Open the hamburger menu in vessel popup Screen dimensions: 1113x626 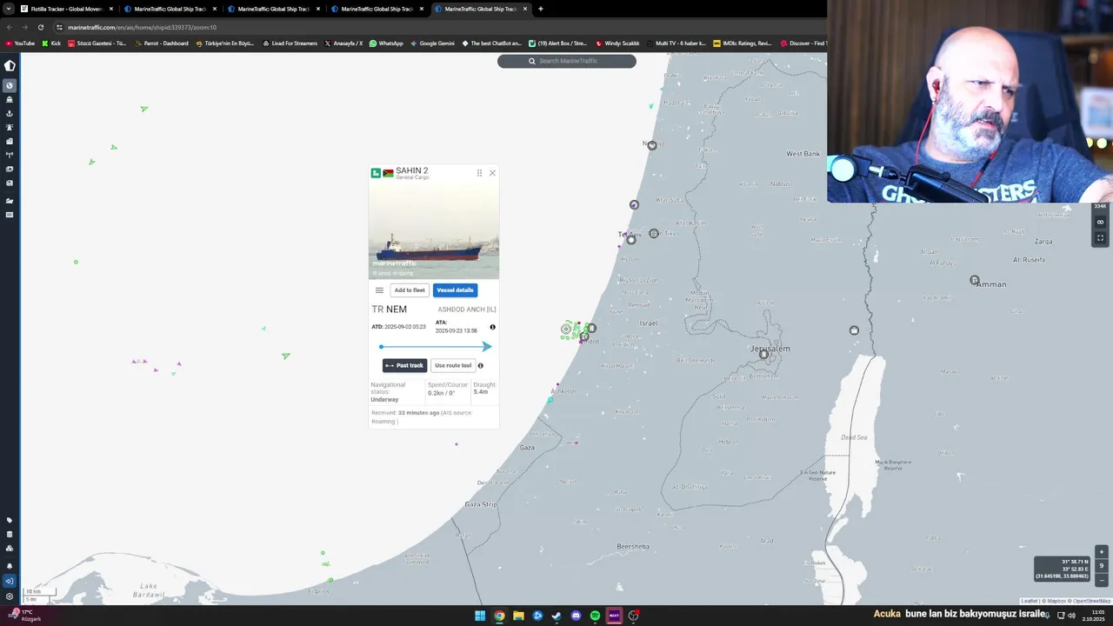379,290
